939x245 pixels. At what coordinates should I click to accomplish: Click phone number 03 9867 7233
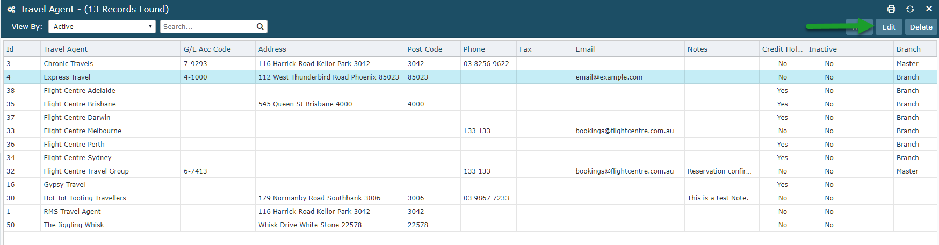click(x=486, y=198)
